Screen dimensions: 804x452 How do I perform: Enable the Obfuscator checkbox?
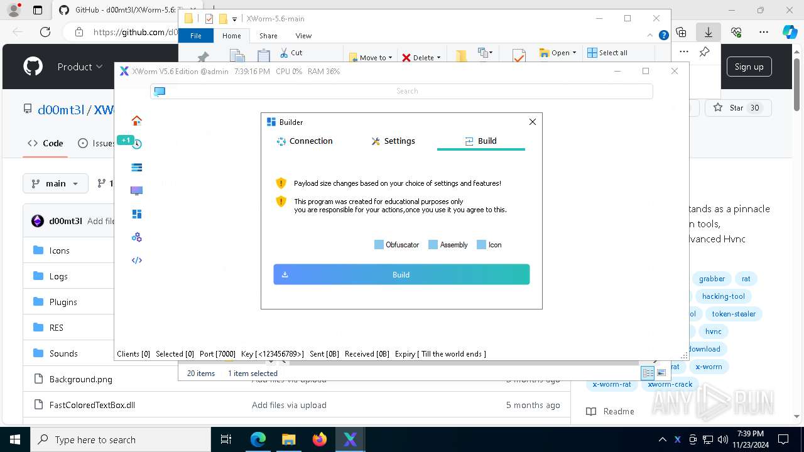[x=379, y=245]
